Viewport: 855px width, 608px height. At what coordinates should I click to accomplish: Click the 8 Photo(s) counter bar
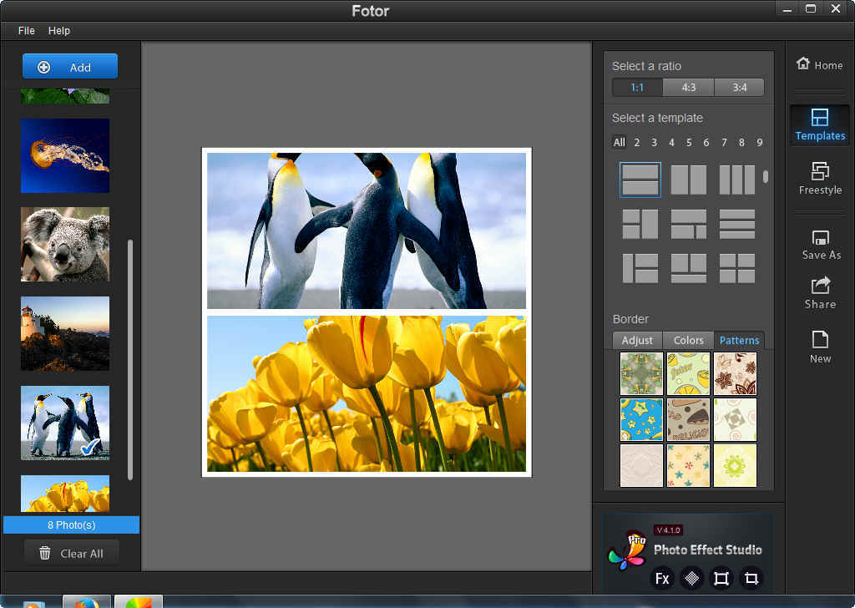click(x=71, y=524)
